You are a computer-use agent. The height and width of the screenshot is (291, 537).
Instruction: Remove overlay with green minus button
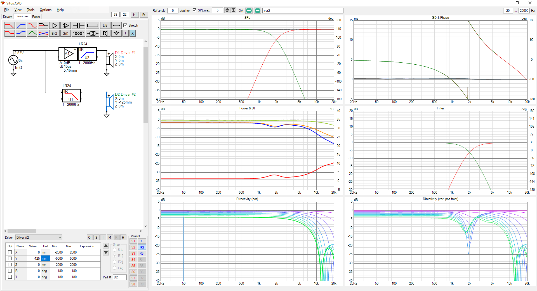coord(258,11)
